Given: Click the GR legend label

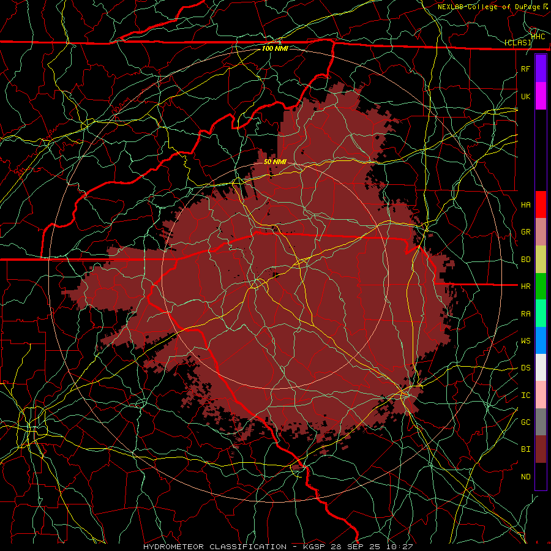Looking at the screenshot, I should coord(526,232).
